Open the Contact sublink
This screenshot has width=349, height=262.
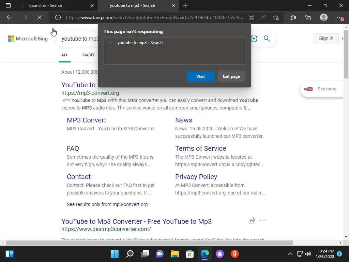coord(79,177)
